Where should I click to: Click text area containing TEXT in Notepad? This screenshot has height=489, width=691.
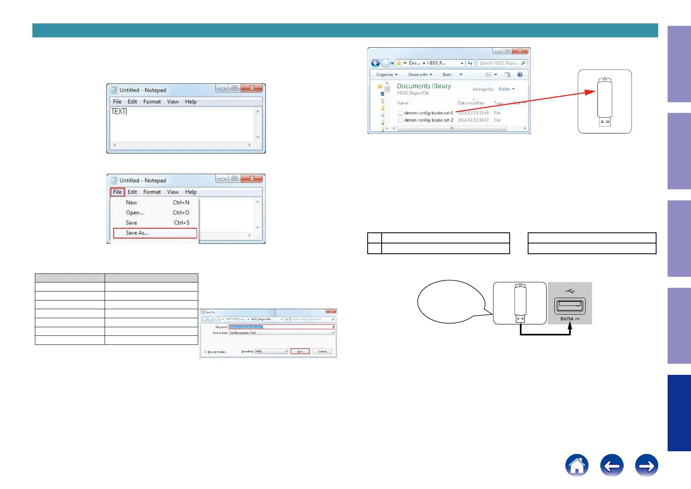coord(183,124)
